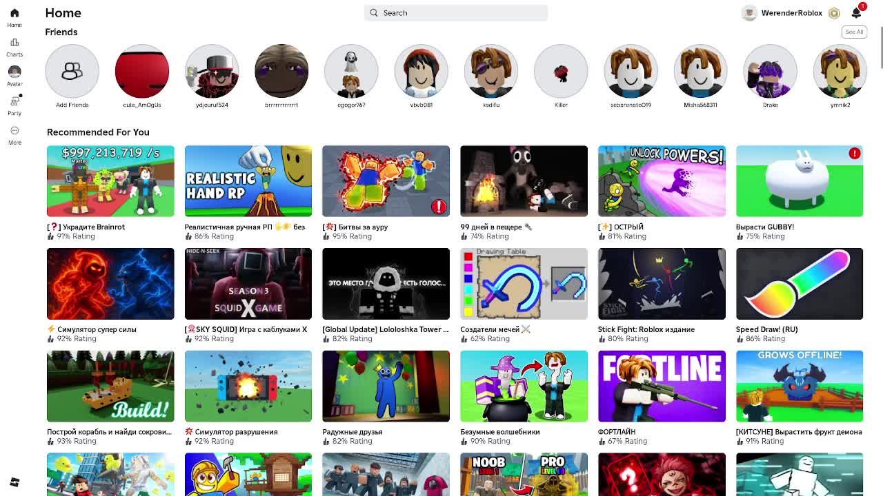Open the Charts sidebar icon
Viewport: 883px width, 496px height.
14,42
